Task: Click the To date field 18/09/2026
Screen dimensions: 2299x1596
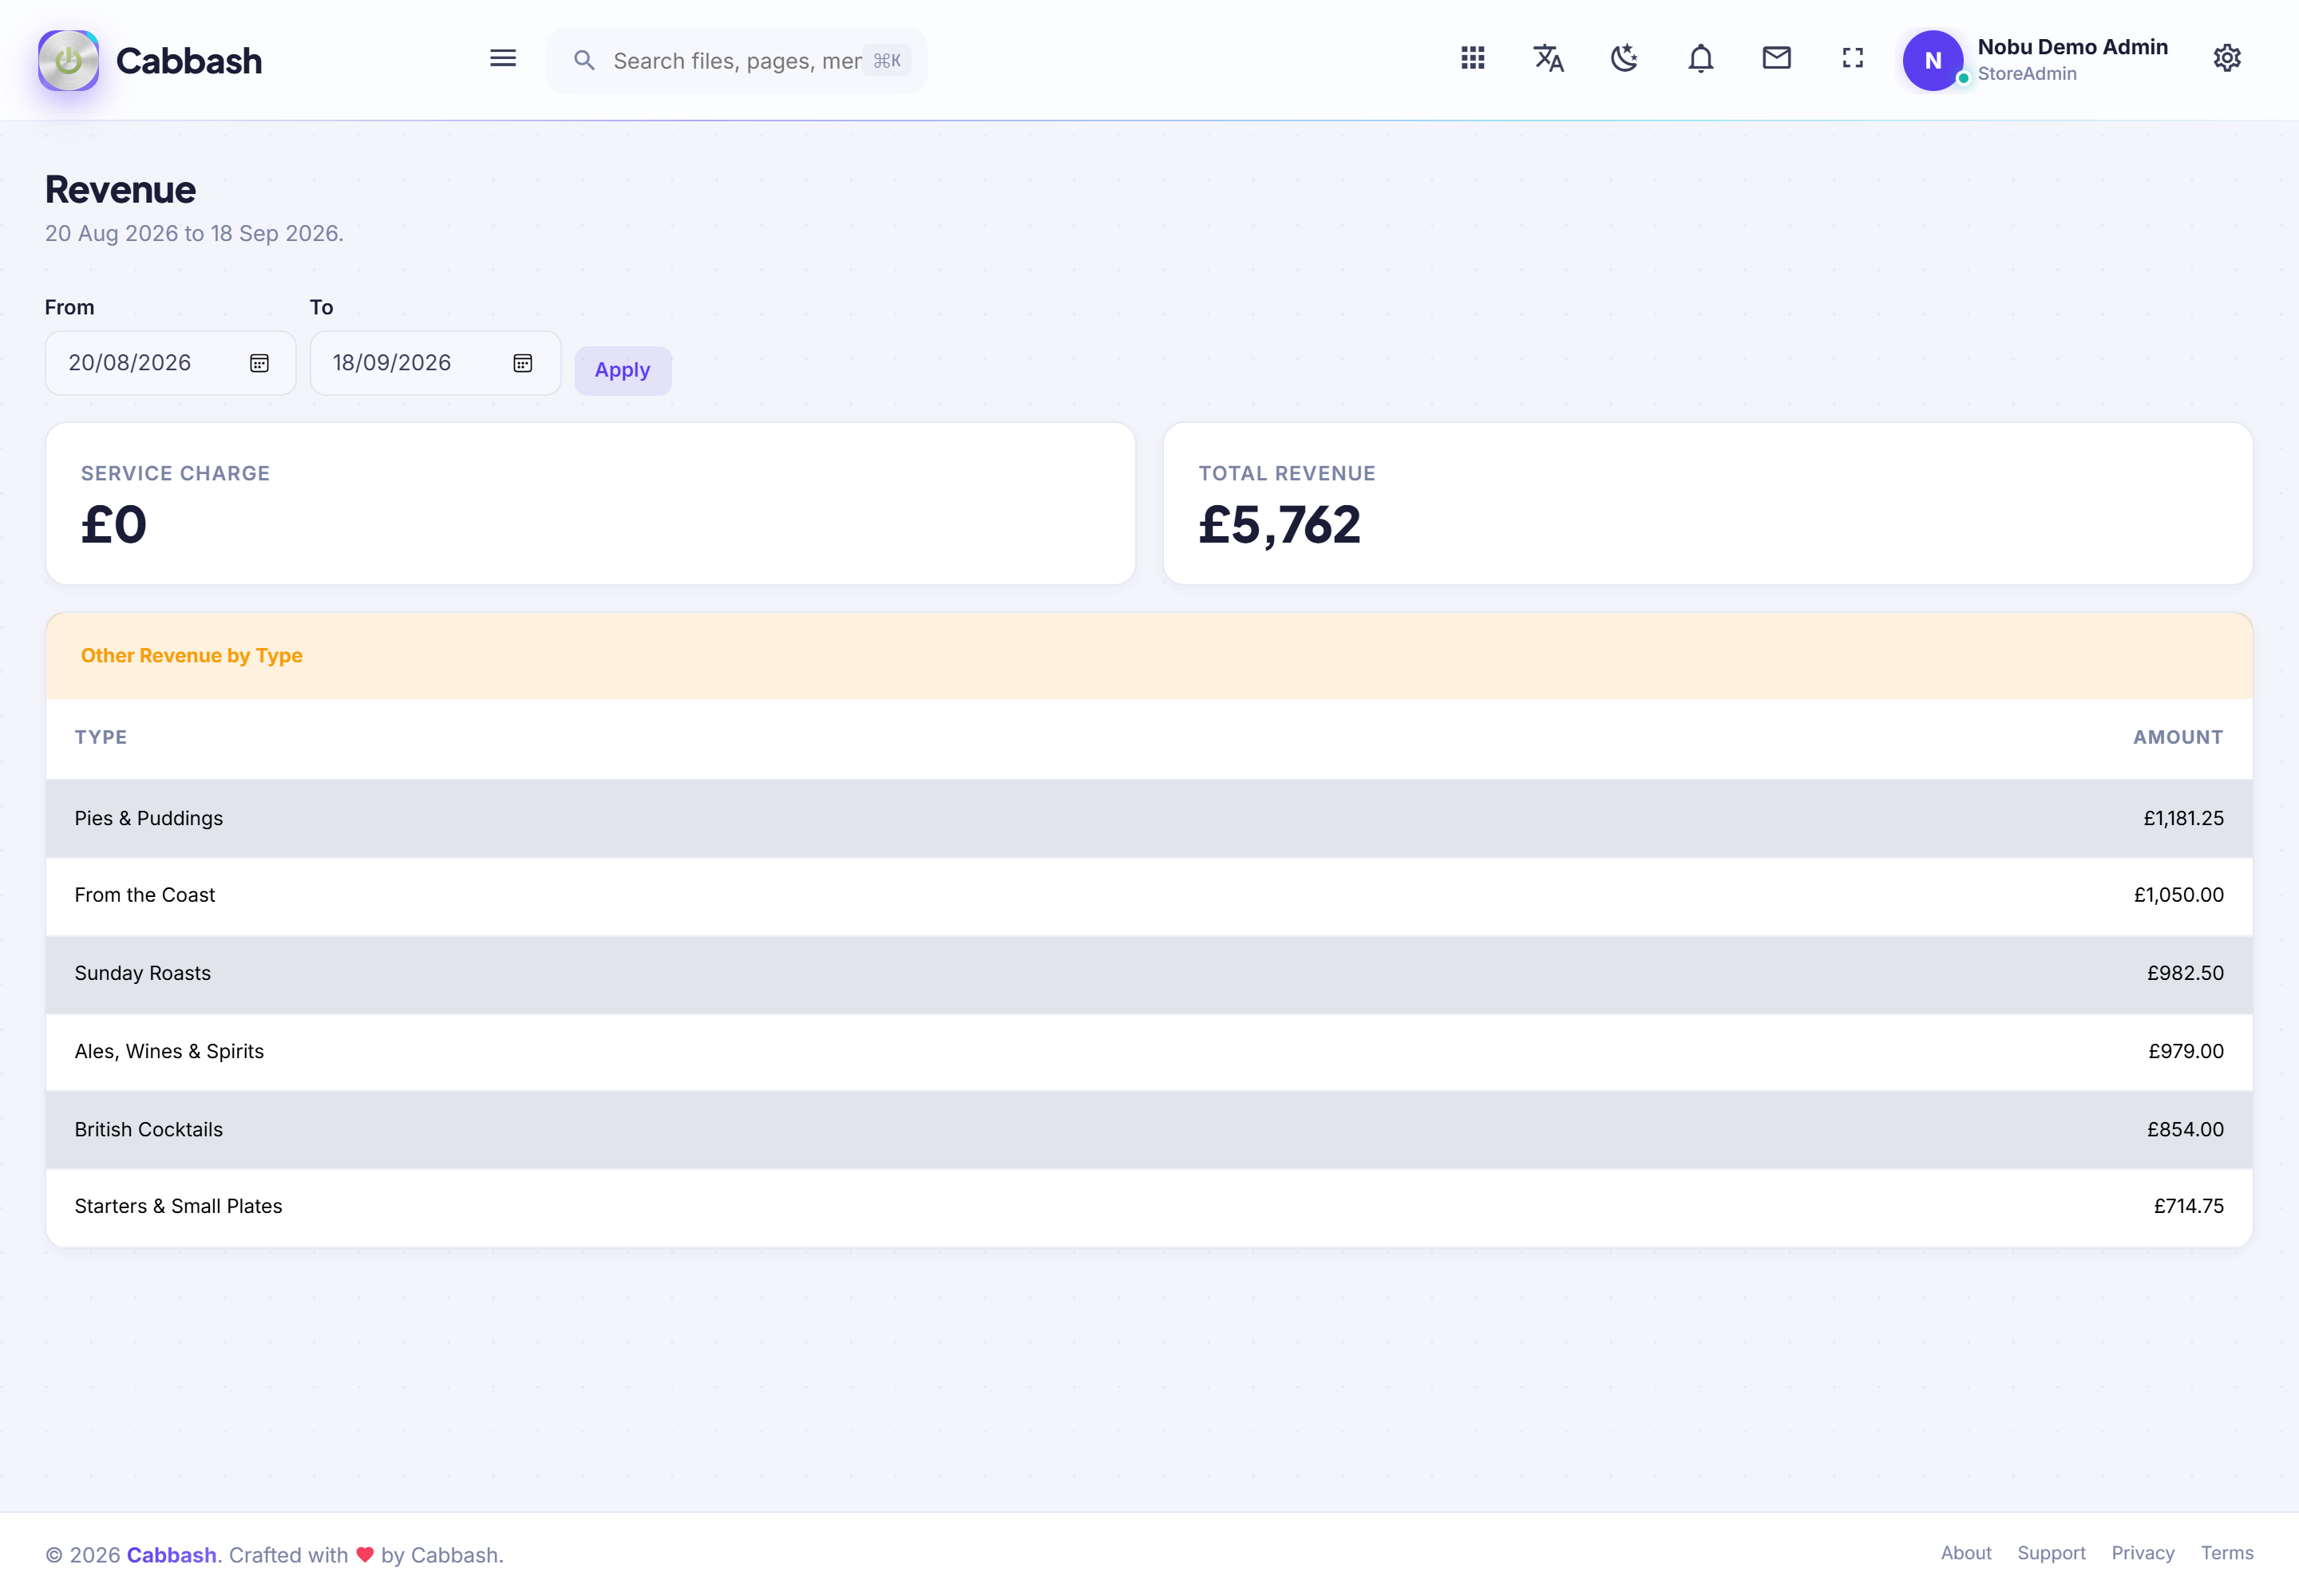Action: (x=435, y=363)
